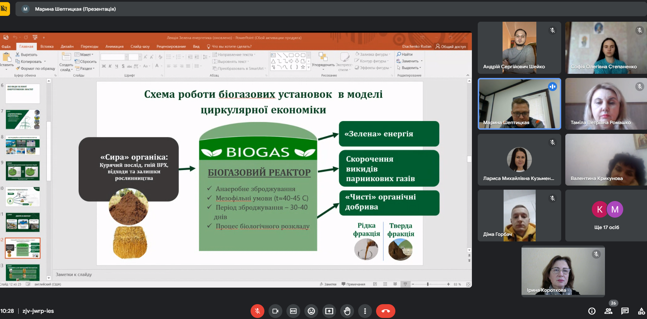Screen dimensions: 647x319
Task: Open more options three-dot menu
Action: 365,311
